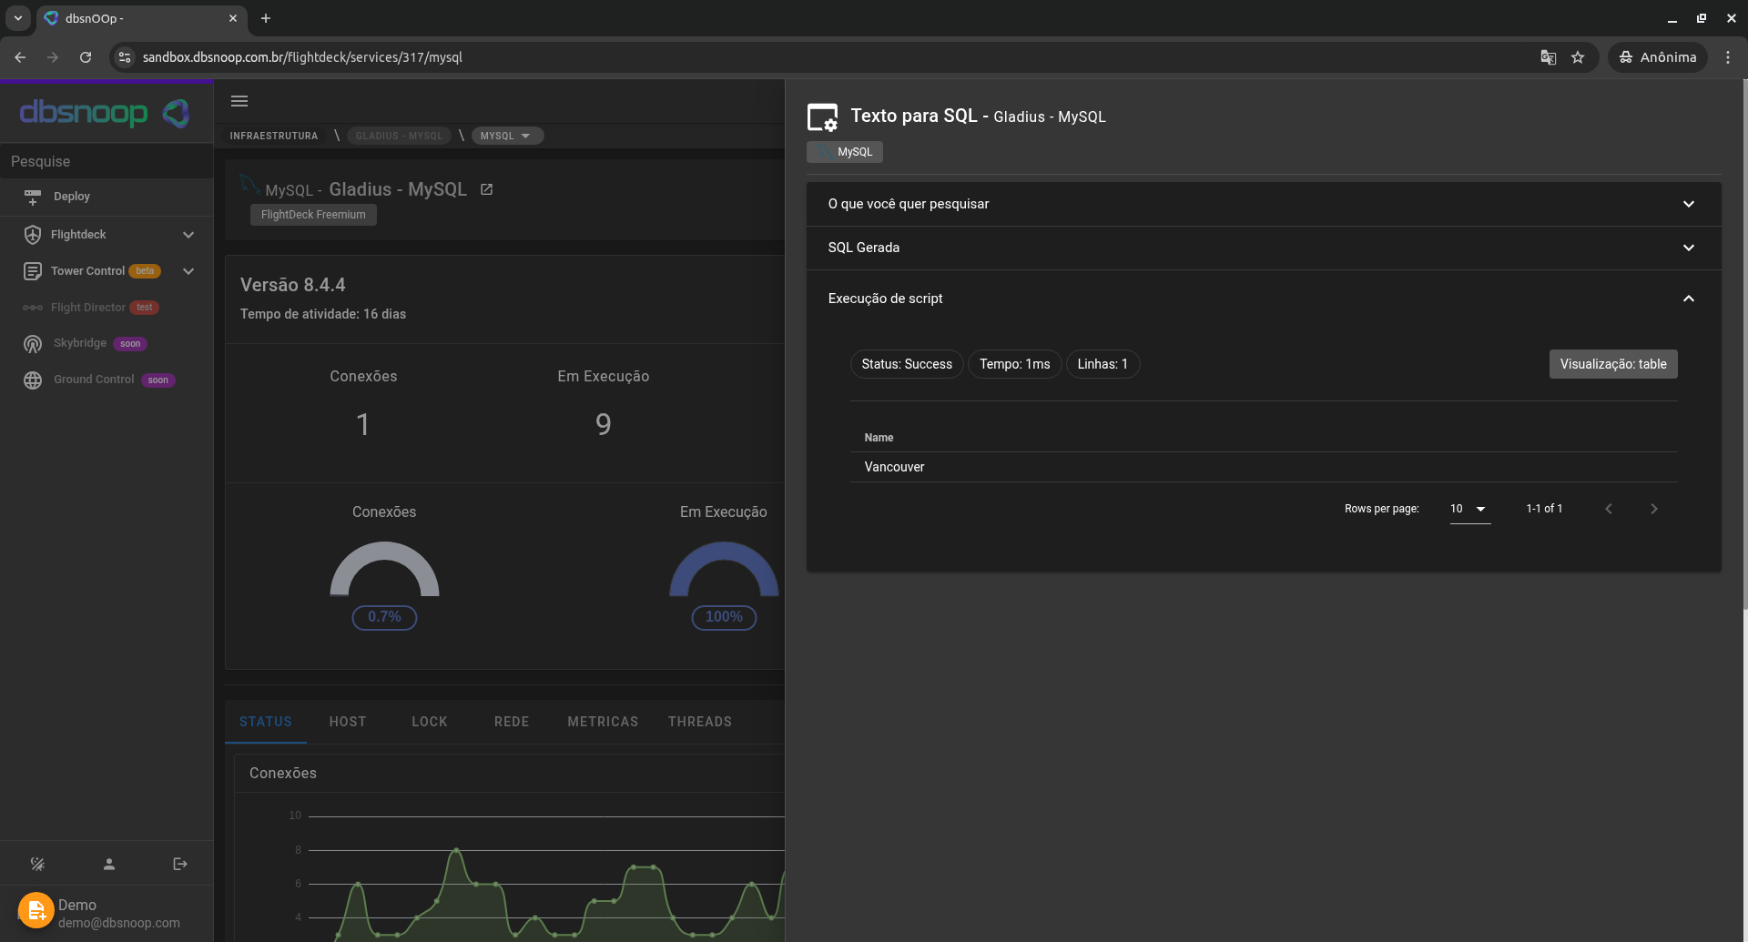Click the translate page icon
The width and height of the screenshot is (1748, 942).
tap(1548, 57)
